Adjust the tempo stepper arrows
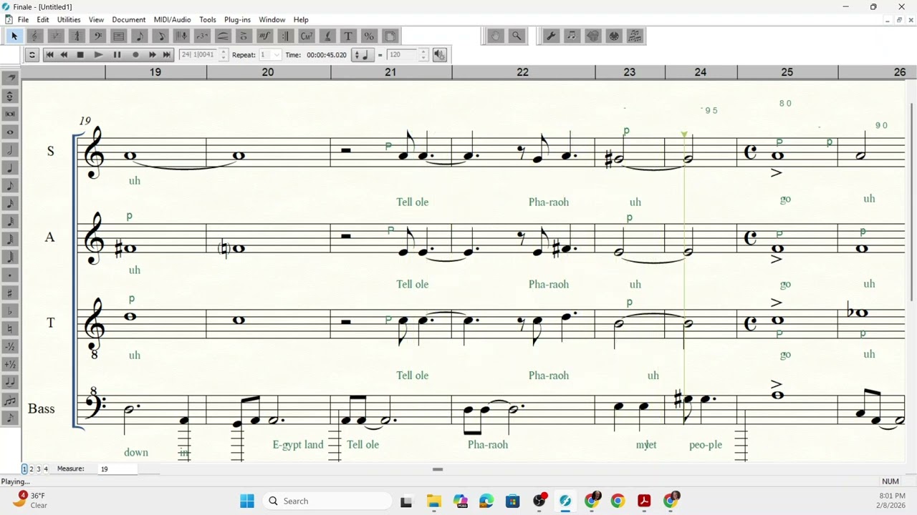The height and width of the screenshot is (515, 917). coord(423,54)
